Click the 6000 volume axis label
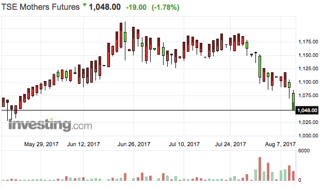322x188 pixels. pyautogui.click(x=304, y=151)
